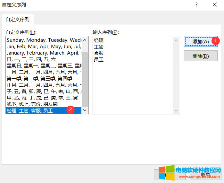Select the 经理, 主管, 客服, 员工 entry
The width and height of the screenshot is (224, 183).
[x=35, y=110]
